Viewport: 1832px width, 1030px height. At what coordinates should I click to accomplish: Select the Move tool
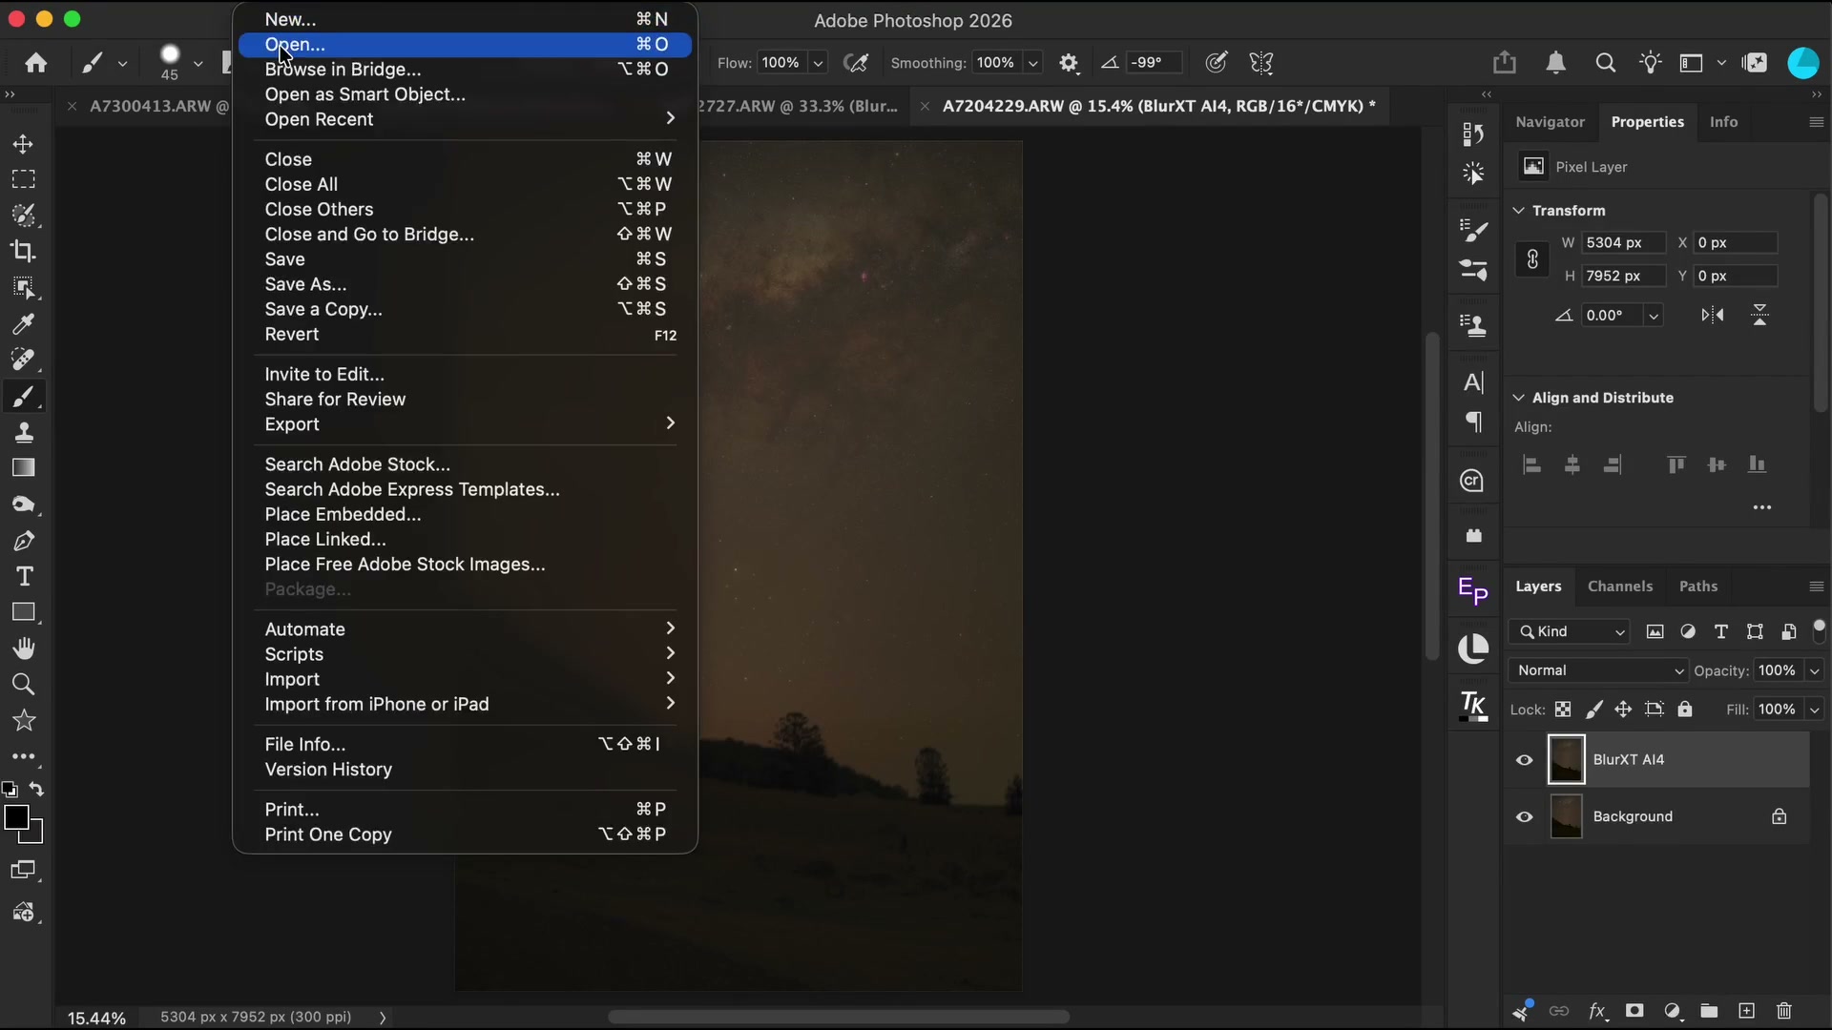point(24,144)
